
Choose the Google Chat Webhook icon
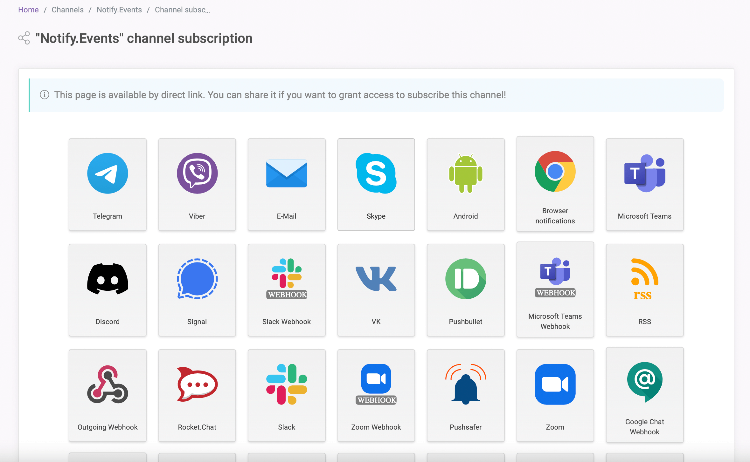pyautogui.click(x=645, y=382)
